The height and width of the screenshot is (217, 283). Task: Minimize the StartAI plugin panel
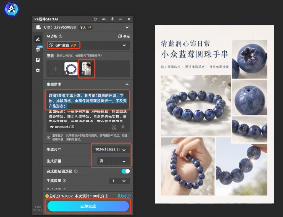[120, 19]
